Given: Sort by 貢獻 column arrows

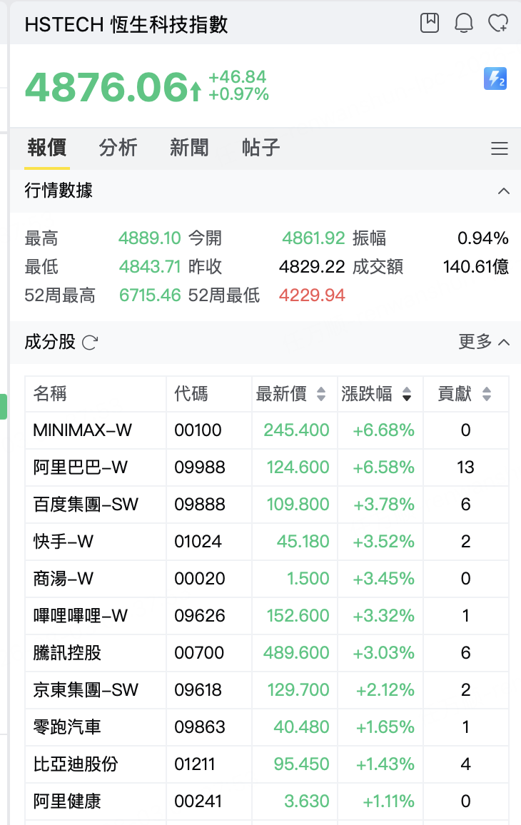Looking at the screenshot, I should coord(487,393).
